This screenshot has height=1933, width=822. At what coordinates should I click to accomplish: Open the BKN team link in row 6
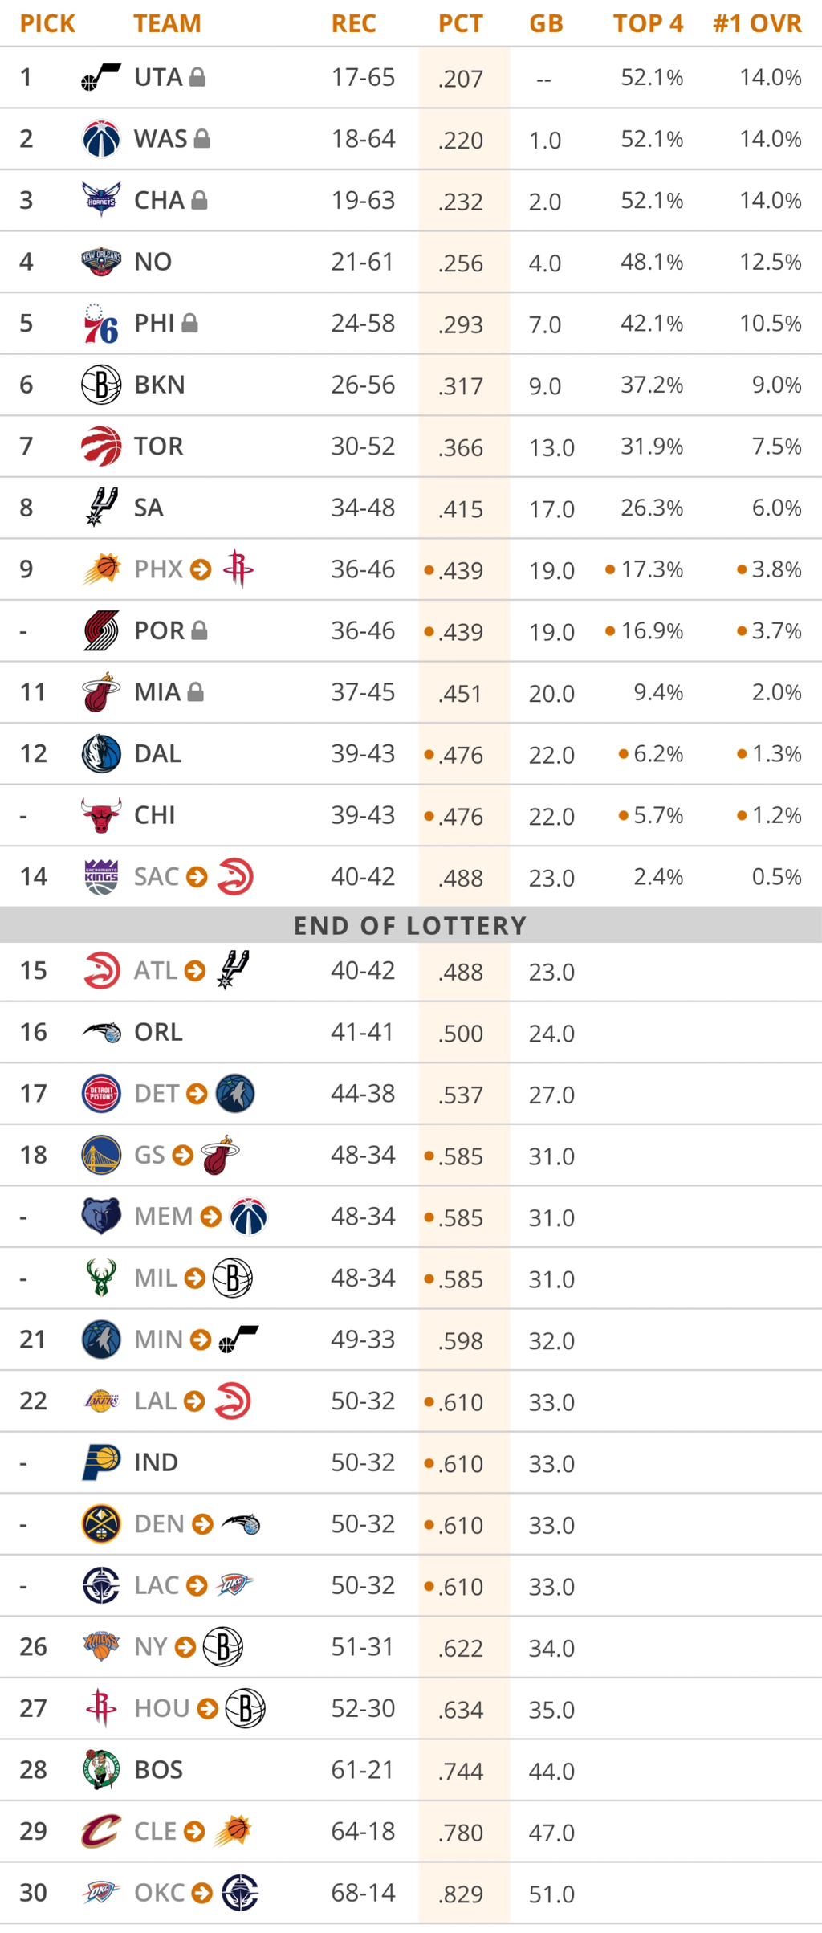(160, 385)
